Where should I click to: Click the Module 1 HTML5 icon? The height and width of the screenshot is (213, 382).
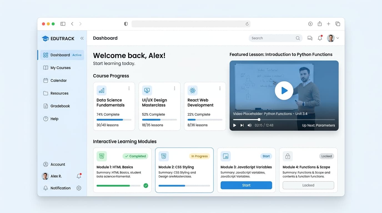tap(102, 156)
